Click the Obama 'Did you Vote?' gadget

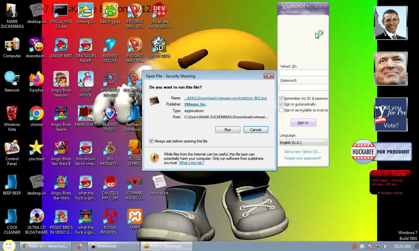(391, 23)
